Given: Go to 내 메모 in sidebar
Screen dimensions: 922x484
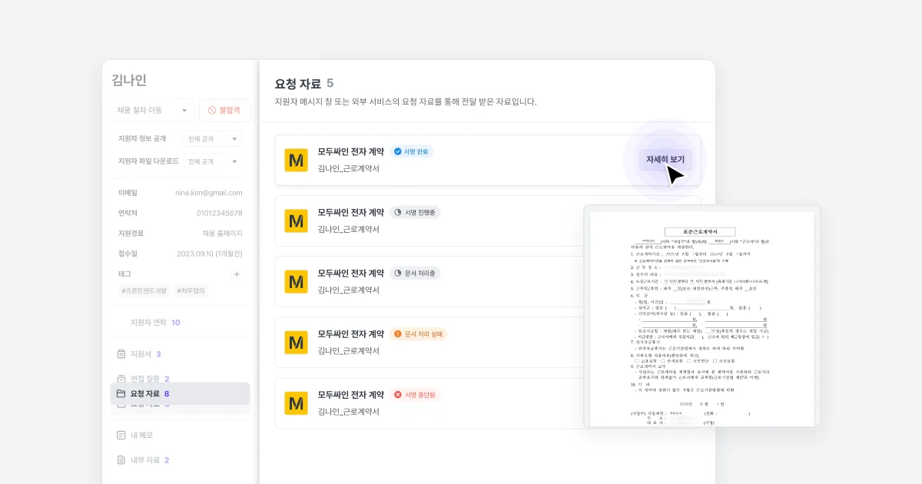Looking at the screenshot, I should (141, 435).
